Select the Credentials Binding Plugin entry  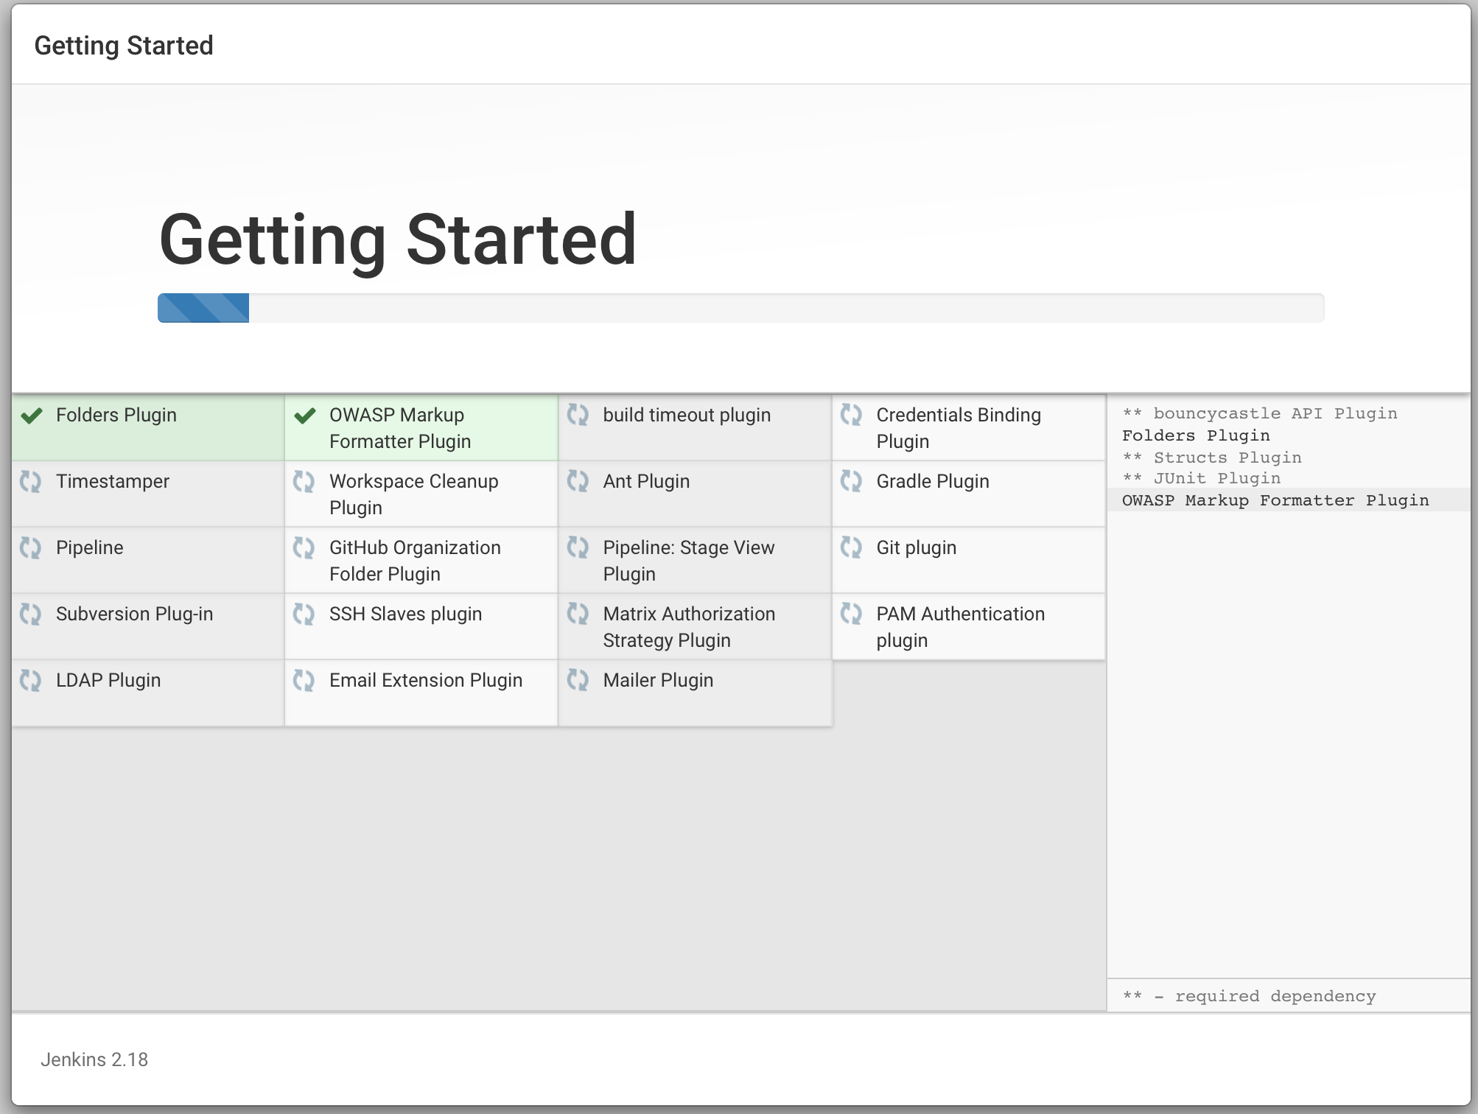coord(958,427)
